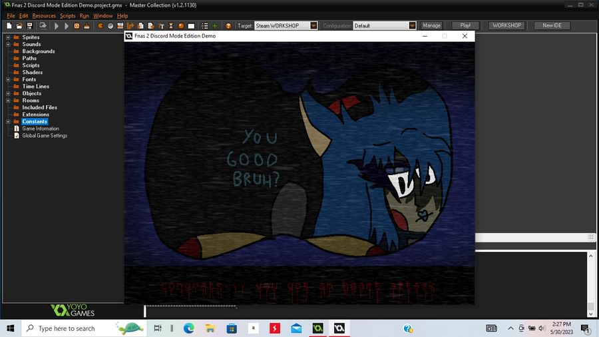Open the Edit menu
This screenshot has height=337, width=599.
[23, 16]
